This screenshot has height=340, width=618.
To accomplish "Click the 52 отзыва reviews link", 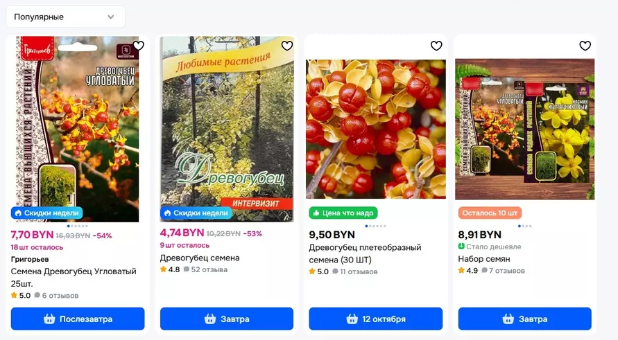I will [x=205, y=269].
